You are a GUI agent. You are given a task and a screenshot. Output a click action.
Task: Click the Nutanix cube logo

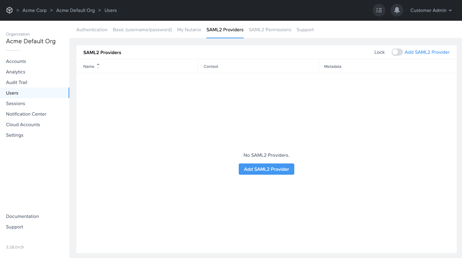(x=9, y=10)
